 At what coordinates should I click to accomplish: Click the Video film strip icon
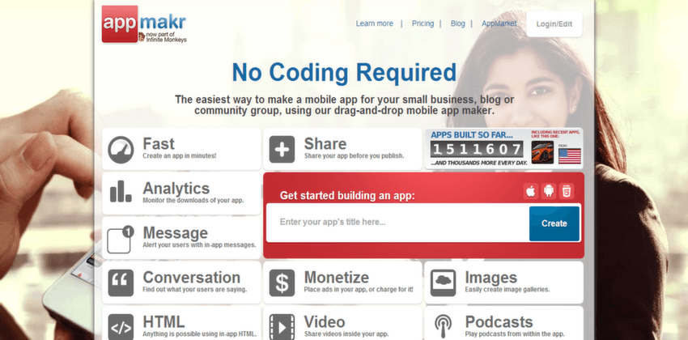click(x=282, y=327)
